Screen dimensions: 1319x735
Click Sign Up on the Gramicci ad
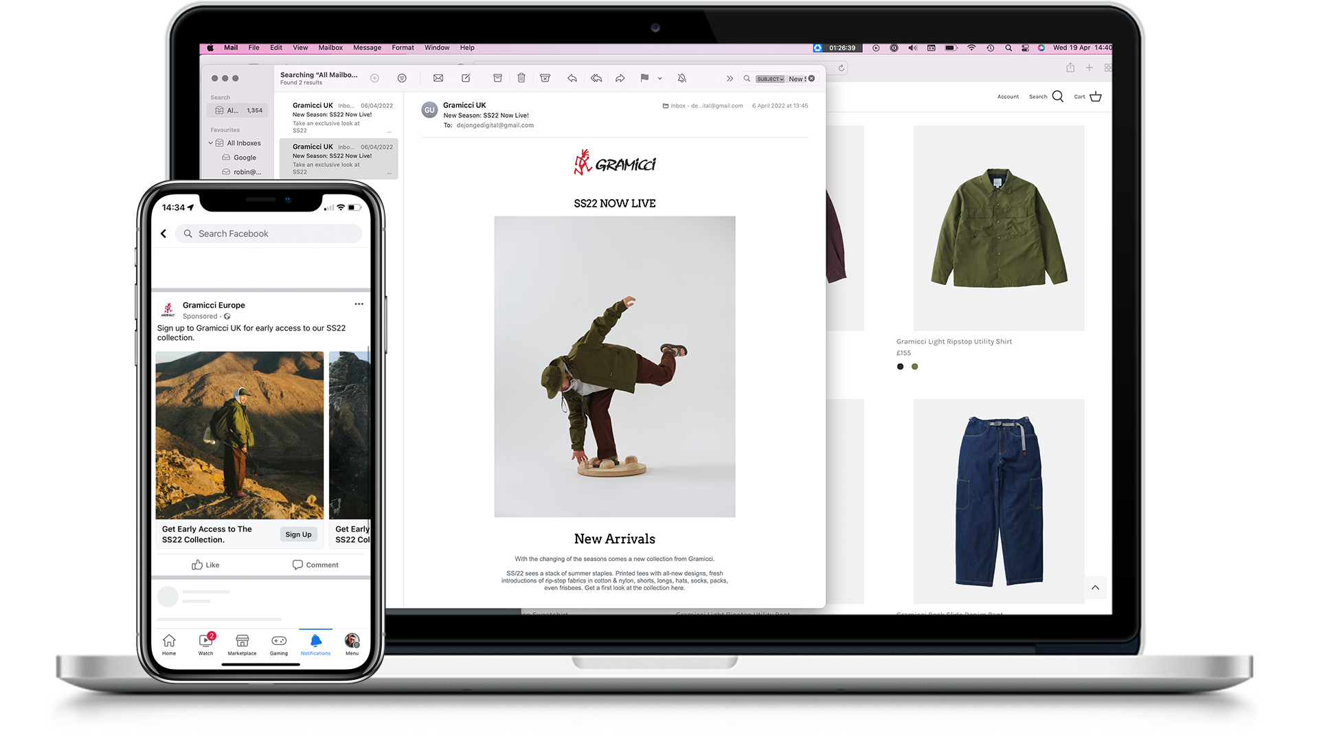pyautogui.click(x=298, y=534)
